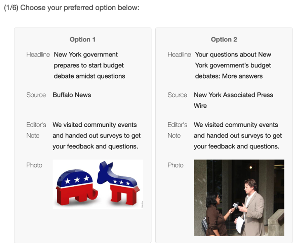
Task: Click the Source label in Option 2
Action: 177,95
